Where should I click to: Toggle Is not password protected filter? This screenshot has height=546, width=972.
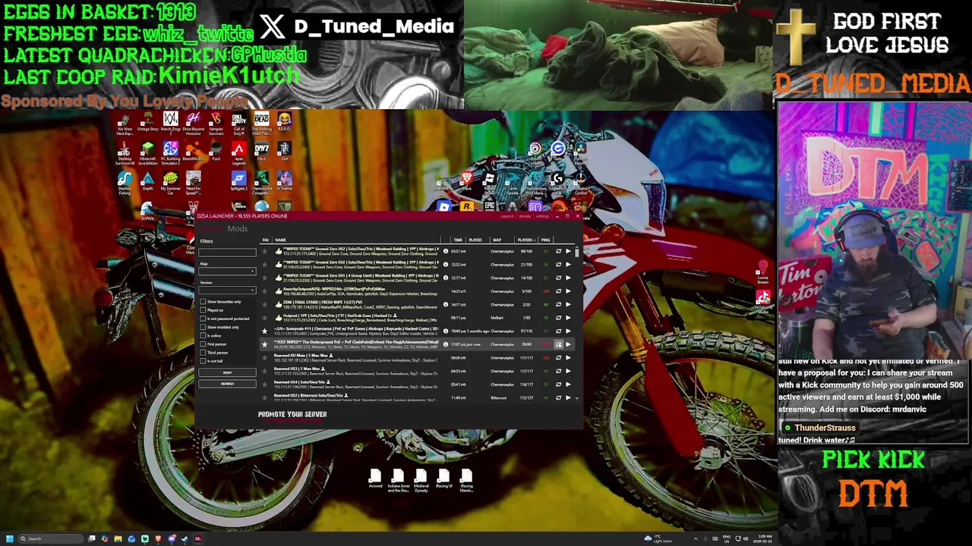click(203, 318)
